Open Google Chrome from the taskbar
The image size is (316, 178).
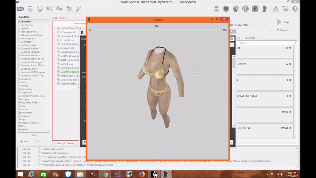(x=105, y=174)
